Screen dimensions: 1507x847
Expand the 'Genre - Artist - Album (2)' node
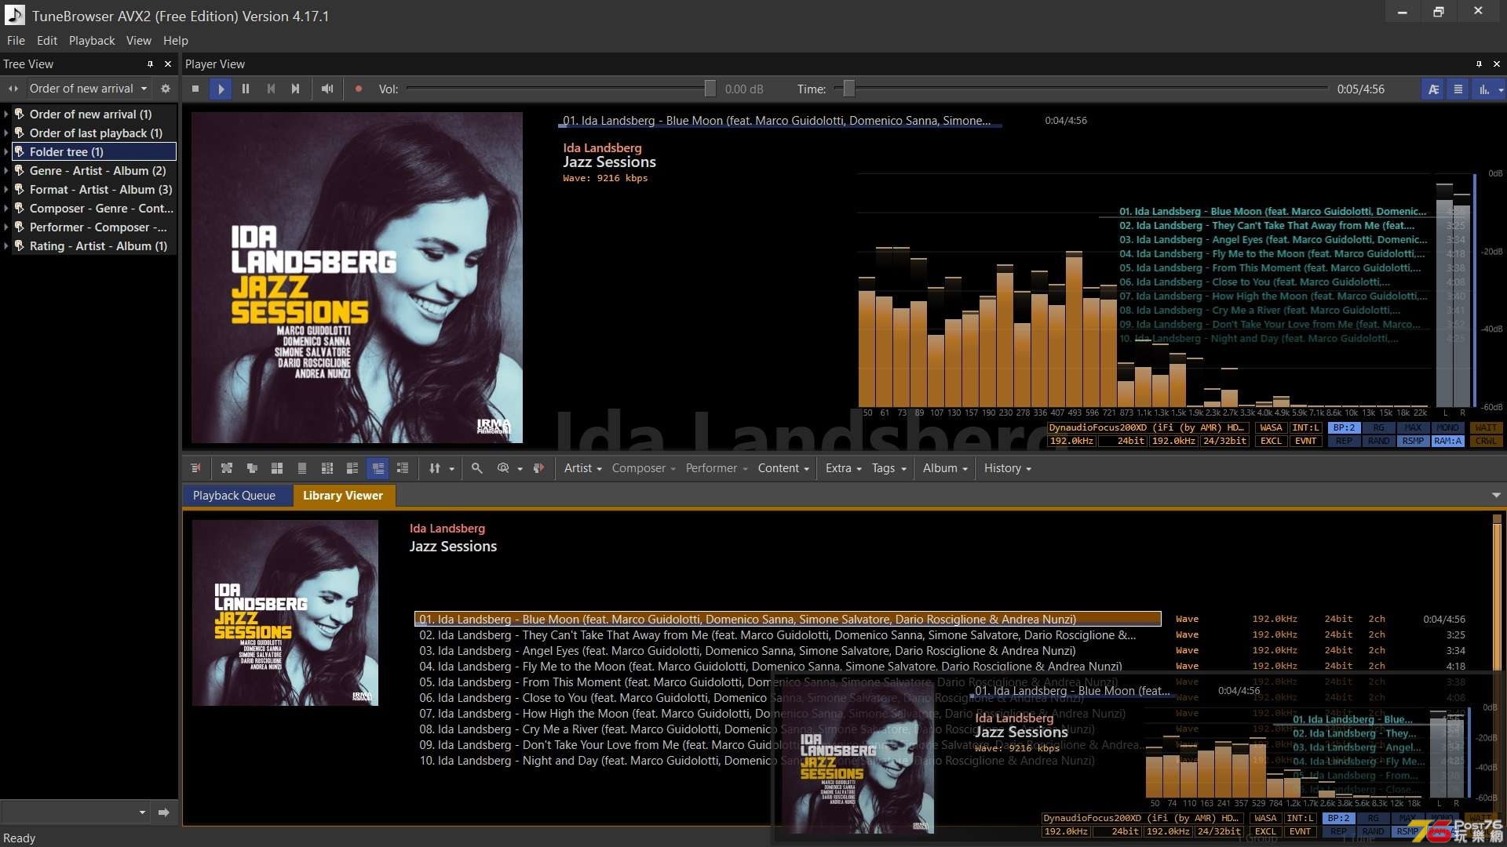6,171
